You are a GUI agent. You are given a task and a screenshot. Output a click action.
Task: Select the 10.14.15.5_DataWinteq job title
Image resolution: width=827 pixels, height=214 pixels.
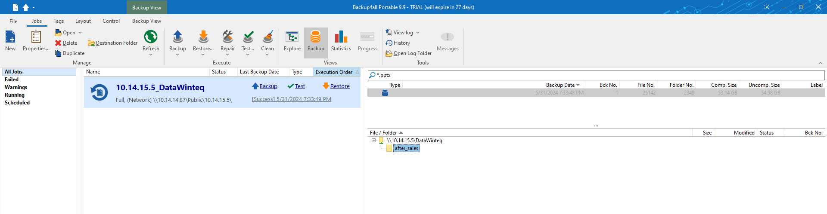tap(160, 88)
